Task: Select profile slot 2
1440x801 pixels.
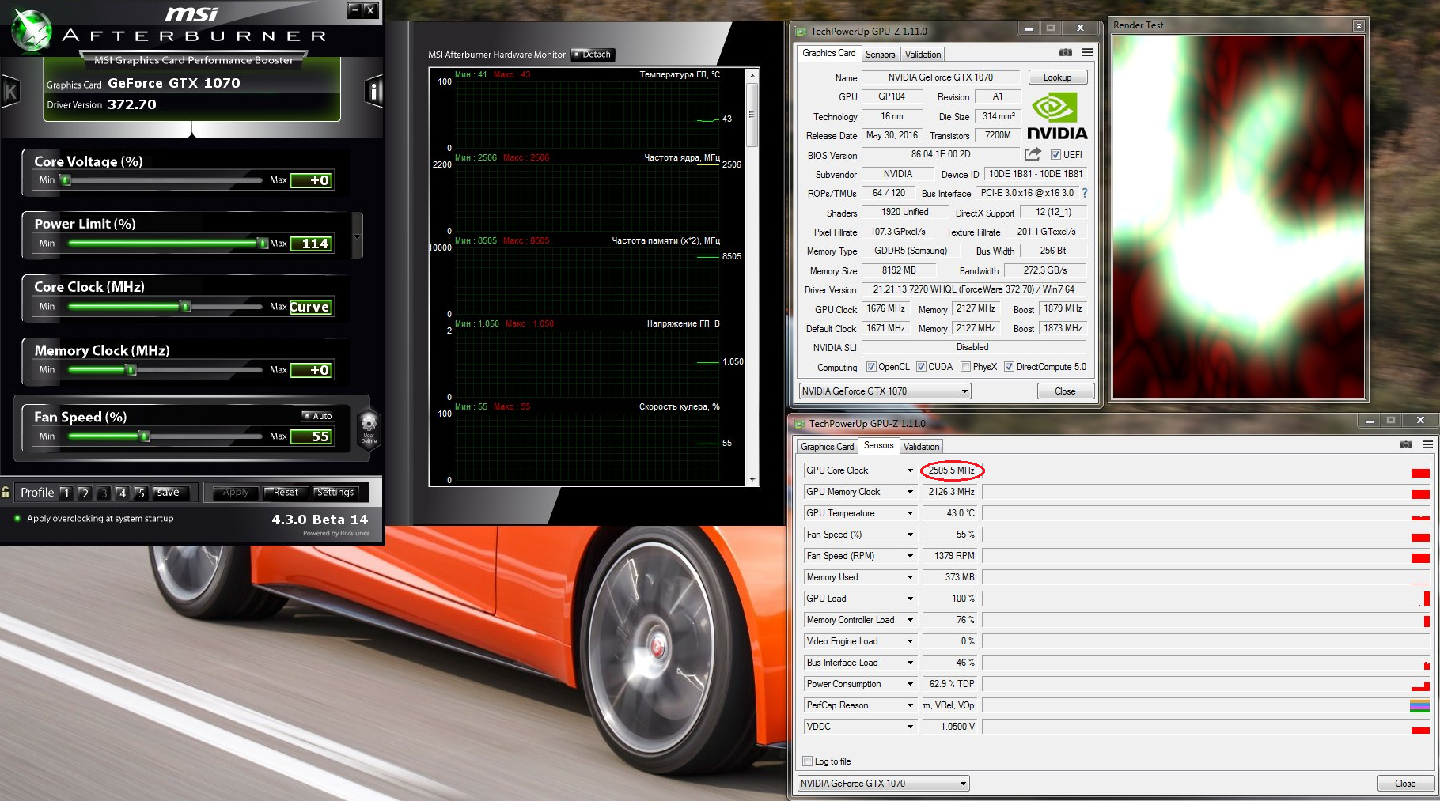Action: 85,493
